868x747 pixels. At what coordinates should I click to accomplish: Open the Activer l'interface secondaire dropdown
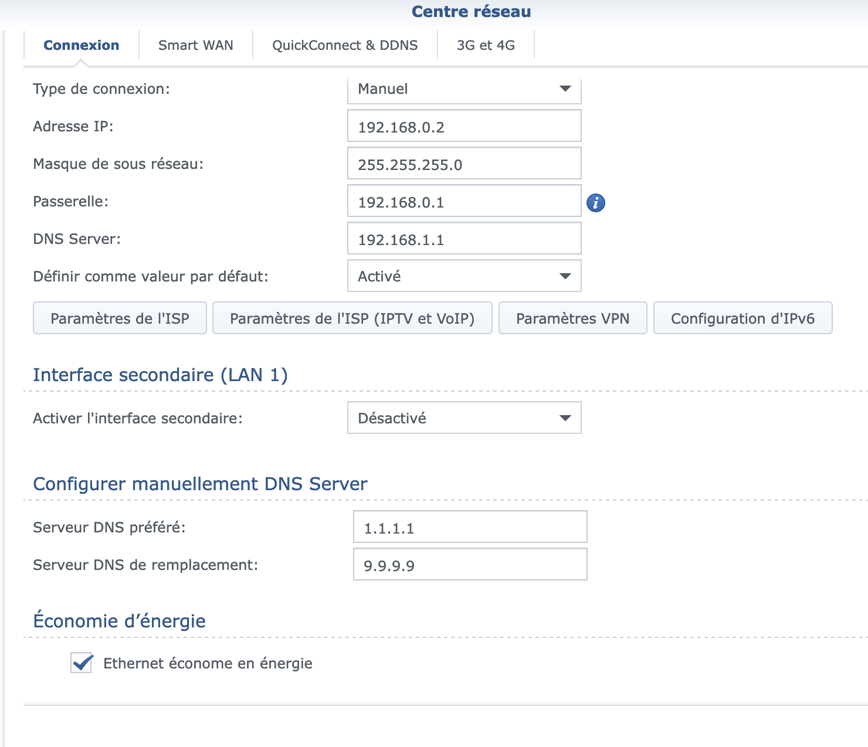click(x=464, y=418)
